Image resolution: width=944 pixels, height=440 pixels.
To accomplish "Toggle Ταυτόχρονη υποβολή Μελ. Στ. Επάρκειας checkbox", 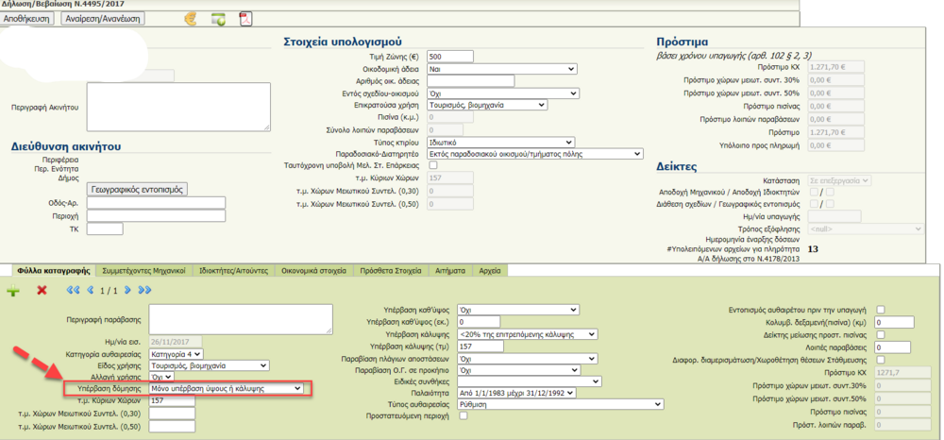I will point(433,165).
